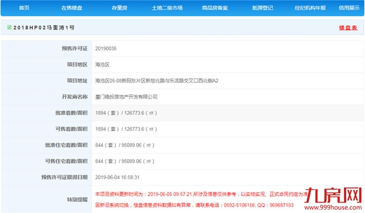
Task: Open 信用展示 navigation item
Action: tap(349, 8)
